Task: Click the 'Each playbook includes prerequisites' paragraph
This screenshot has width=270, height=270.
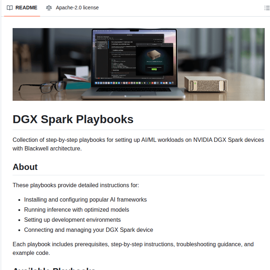Action: pyautogui.click(x=133, y=248)
